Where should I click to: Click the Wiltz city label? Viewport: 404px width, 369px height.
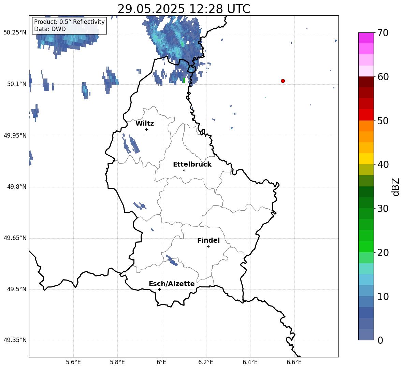click(x=145, y=124)
